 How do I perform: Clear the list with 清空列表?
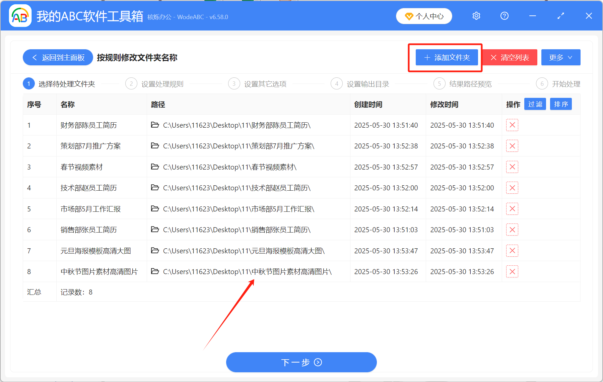coord(510,57)
